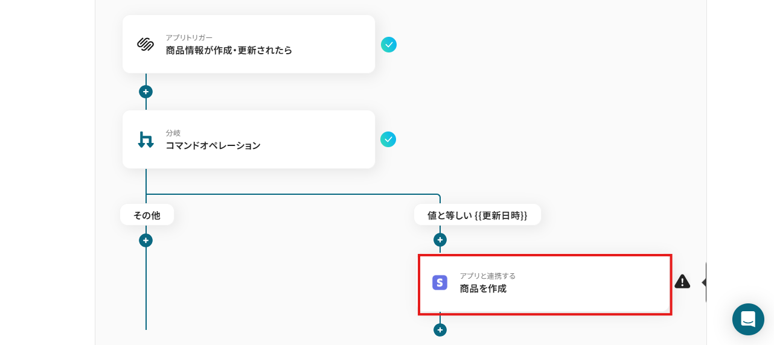This screenshot has width=774, height=345.
Task: Open the コマンドオペレーション branch step
Action: pos(249,139)
